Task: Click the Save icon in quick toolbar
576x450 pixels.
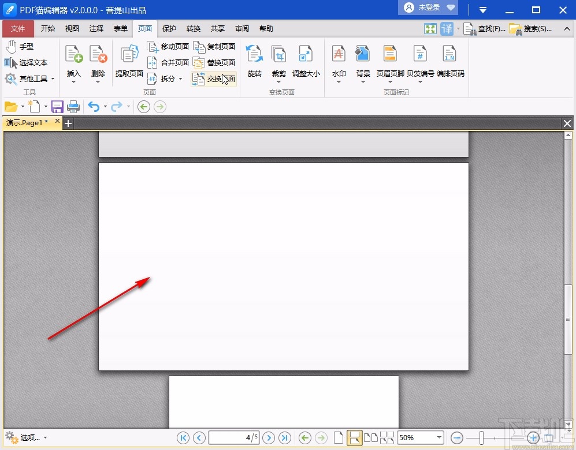Action: tap(57, 107)
